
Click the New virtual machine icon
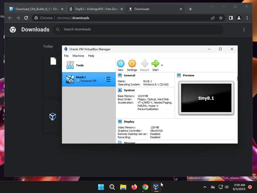pyautogui.click(x=121, y=66)
